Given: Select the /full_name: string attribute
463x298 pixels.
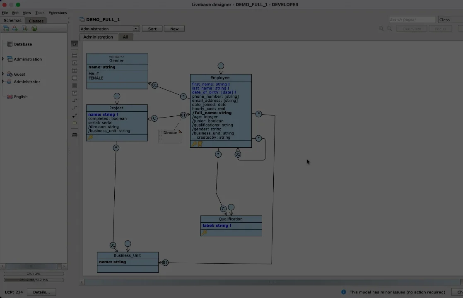Looking at the screenshot, I should (212, 113).
